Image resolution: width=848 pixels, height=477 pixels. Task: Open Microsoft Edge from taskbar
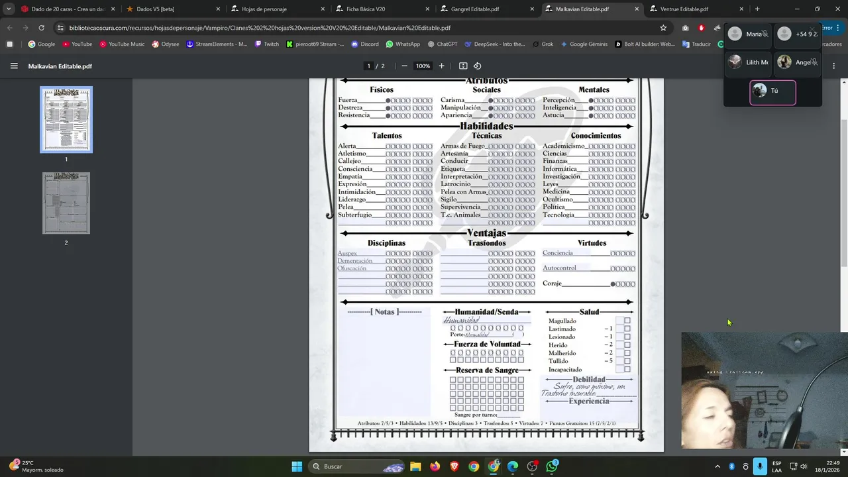(513, 466)
